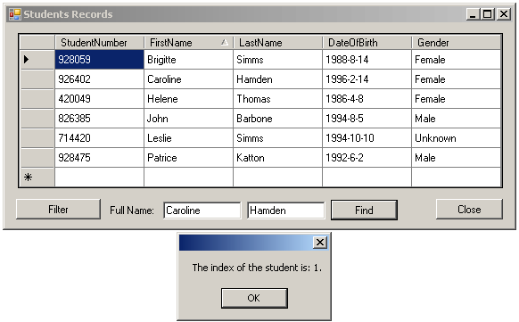Minimize the Students Records window
The image size is (519, 322).
(474, 14)
